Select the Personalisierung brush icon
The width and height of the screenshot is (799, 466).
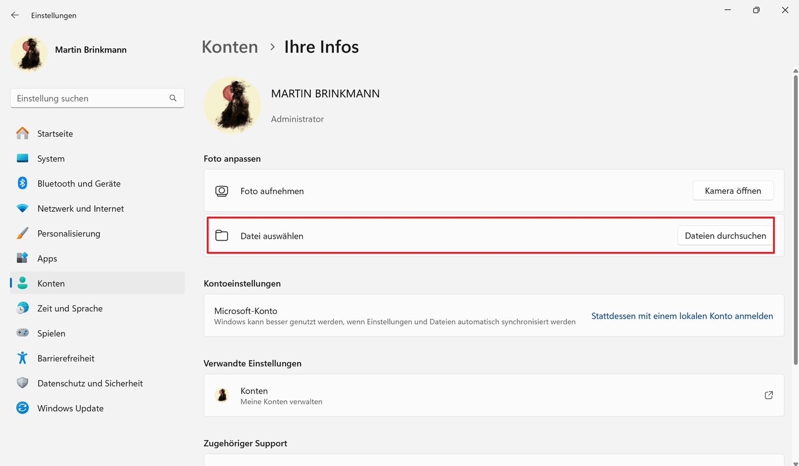tap(22, 233)
